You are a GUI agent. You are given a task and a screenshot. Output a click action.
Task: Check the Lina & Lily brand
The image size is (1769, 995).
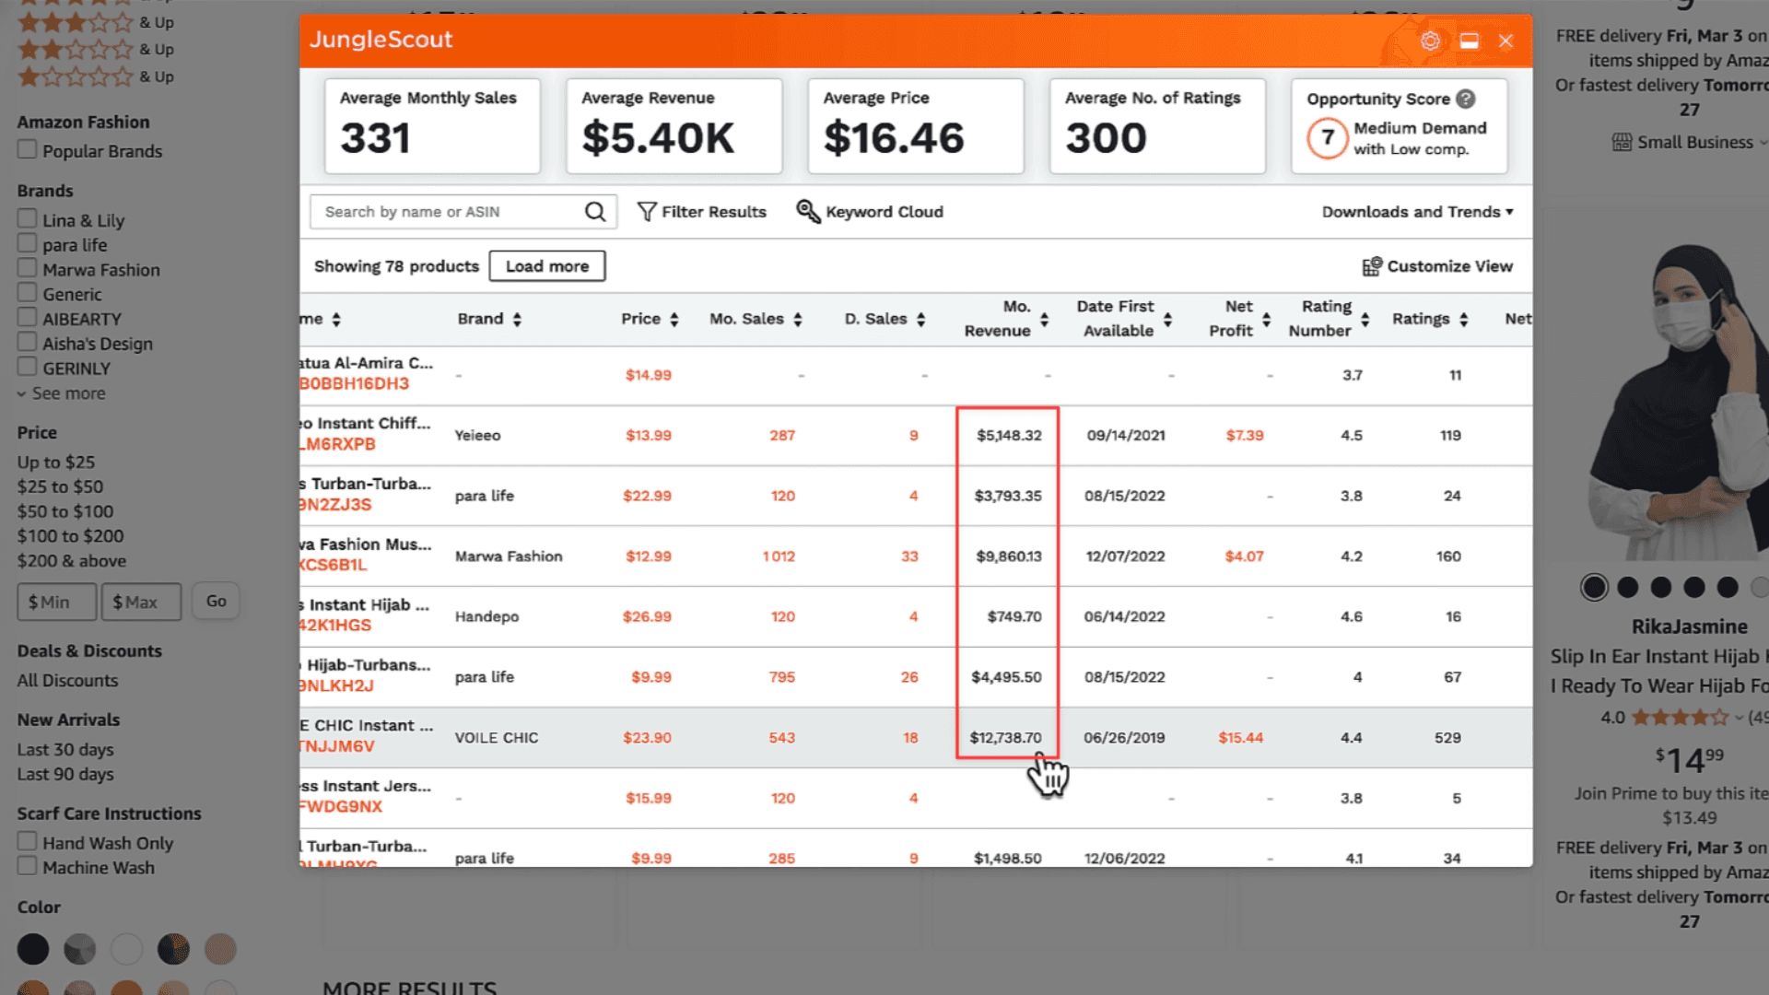28,219
